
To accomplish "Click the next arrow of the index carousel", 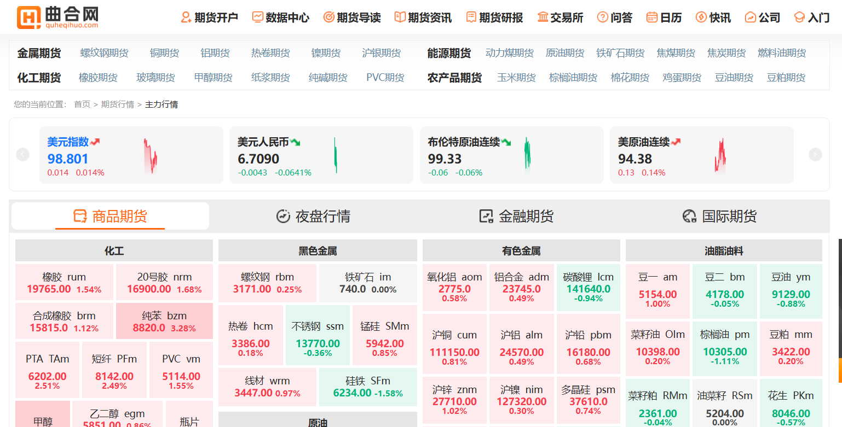I will (816, 155).
